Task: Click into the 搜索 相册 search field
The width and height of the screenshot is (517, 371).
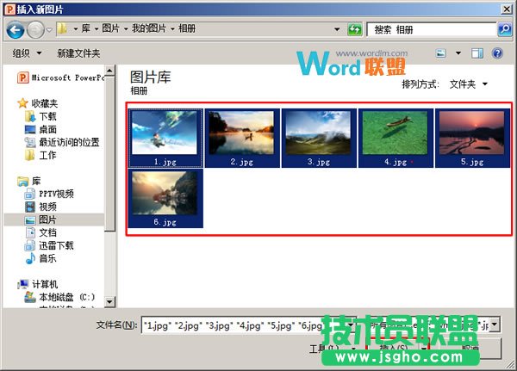Action: point(432,29)
